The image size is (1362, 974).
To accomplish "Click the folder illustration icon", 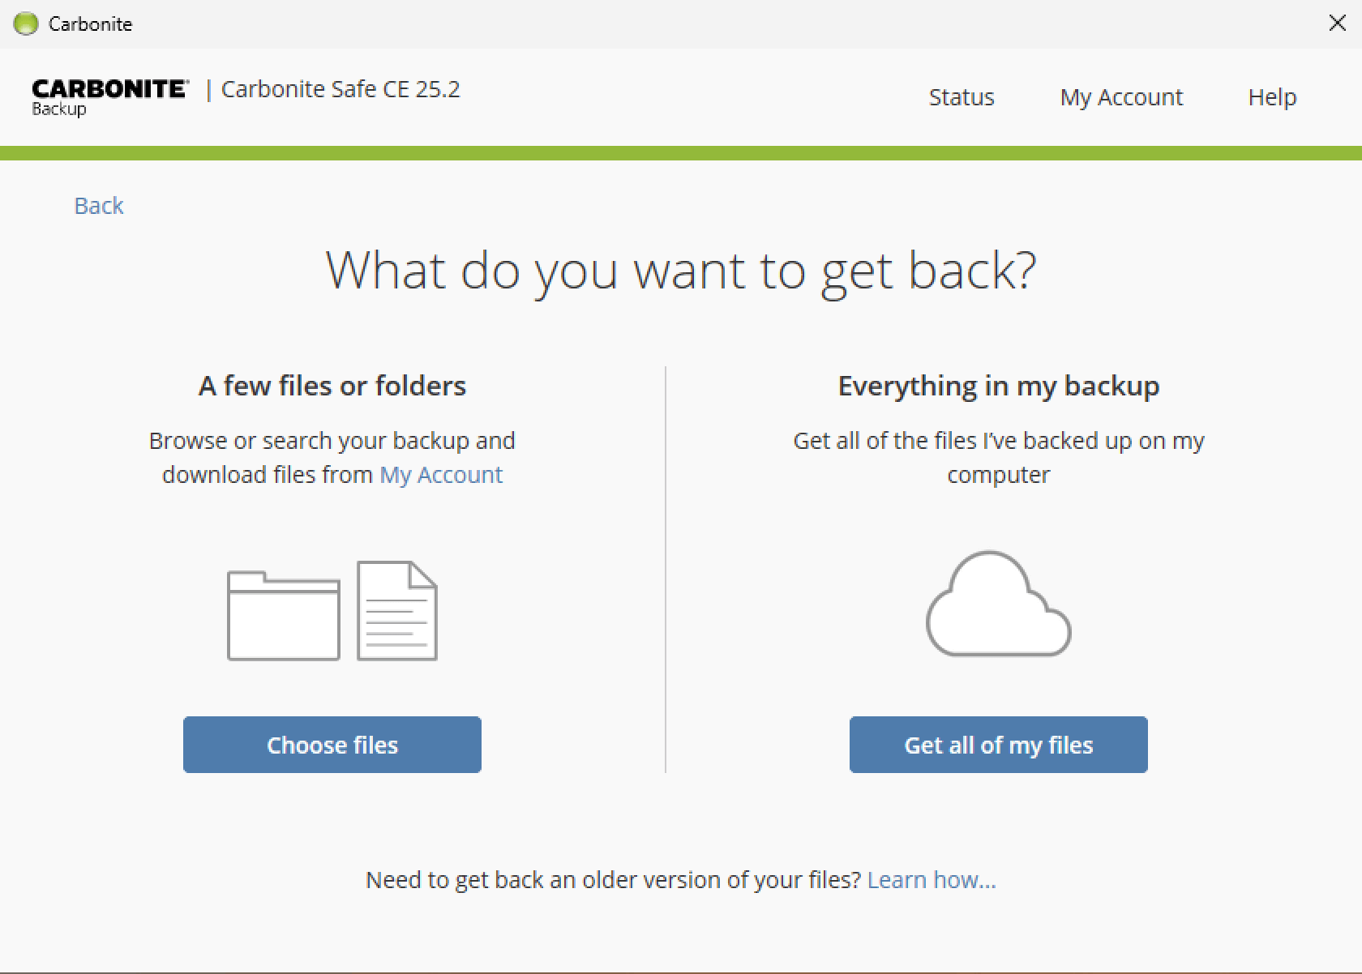I will click(284, 616).
